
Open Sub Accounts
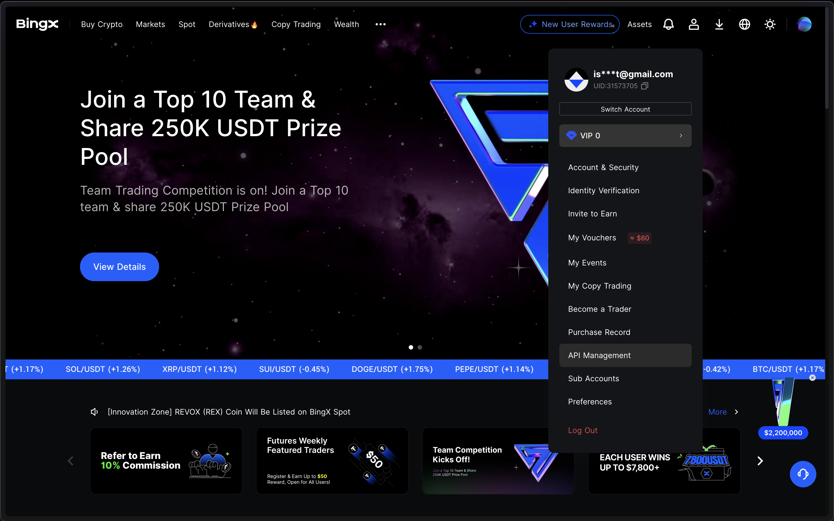tap(625, 378)
